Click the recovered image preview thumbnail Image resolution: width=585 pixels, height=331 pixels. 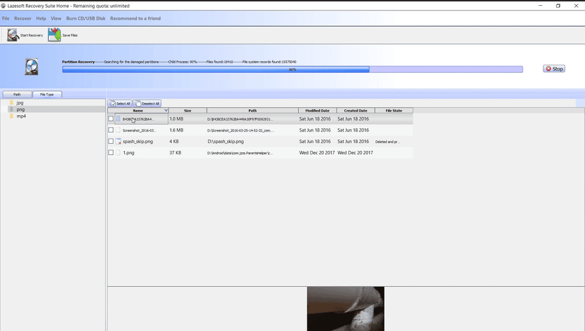point(346,309)
